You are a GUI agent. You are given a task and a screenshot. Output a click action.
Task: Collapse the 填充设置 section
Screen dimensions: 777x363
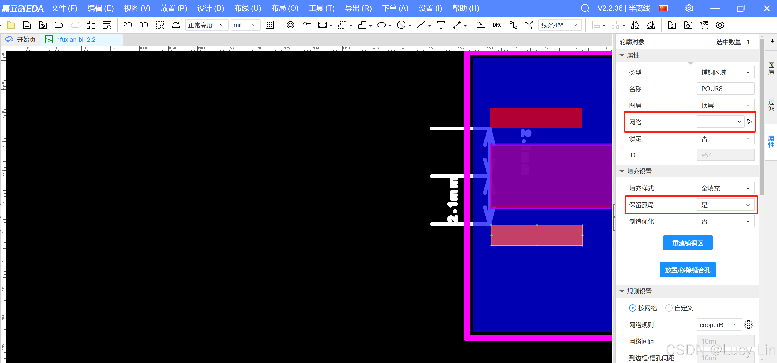(622, 171)
